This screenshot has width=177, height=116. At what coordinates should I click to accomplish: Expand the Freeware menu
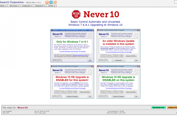click(27, 6)
